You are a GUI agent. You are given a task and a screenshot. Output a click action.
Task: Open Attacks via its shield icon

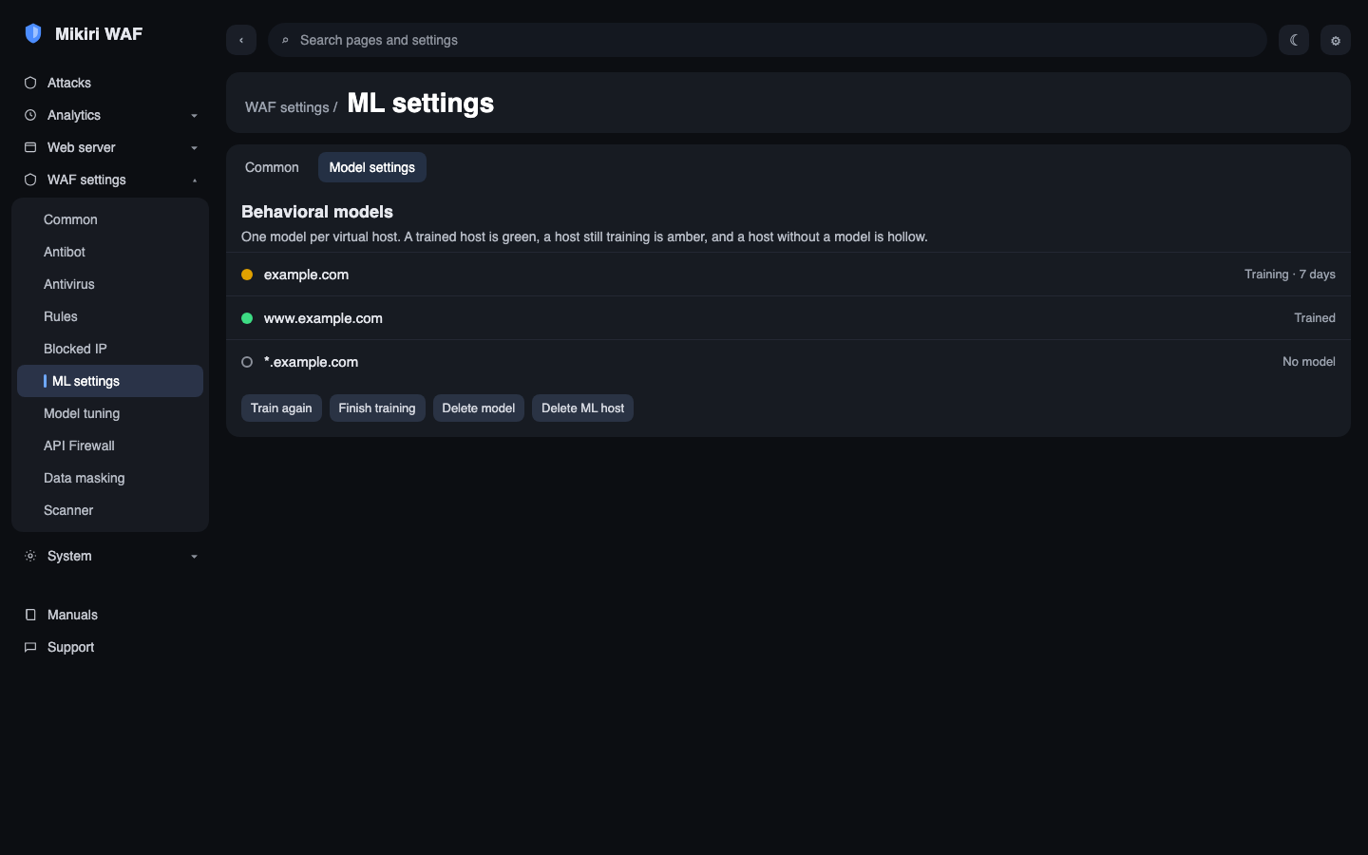30,83
